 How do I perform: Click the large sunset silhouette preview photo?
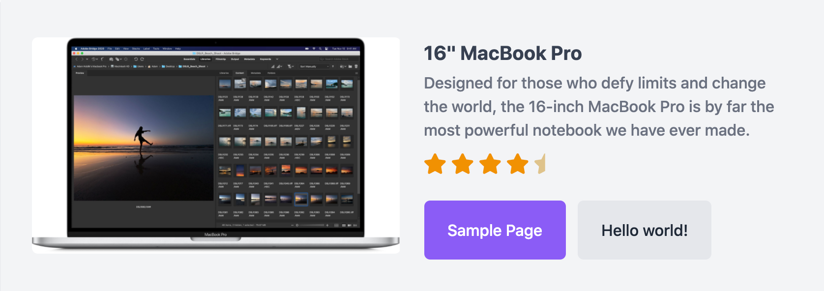pyautogui.click(x=144, y=147)
